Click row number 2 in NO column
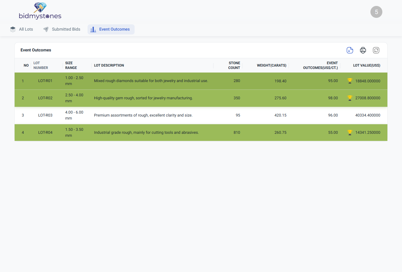The width and height of the screenshot is (402, 272). coord(23,98)
